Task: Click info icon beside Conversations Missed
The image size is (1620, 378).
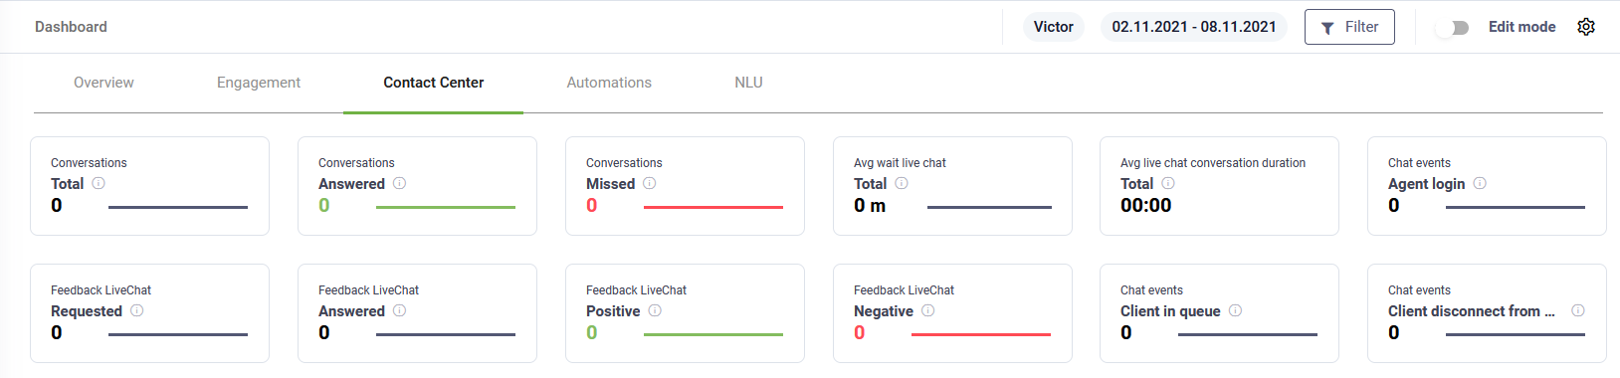Action: pyautogui.click(x=649, y=183)
